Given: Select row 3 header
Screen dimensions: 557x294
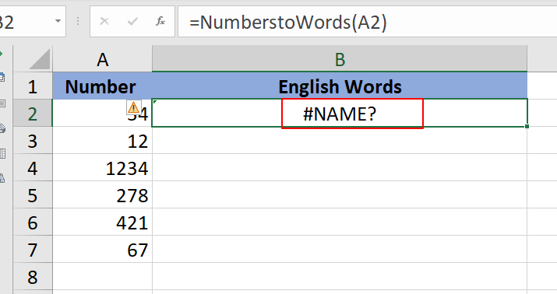Looking at the screenshot, I should [33, 141].
